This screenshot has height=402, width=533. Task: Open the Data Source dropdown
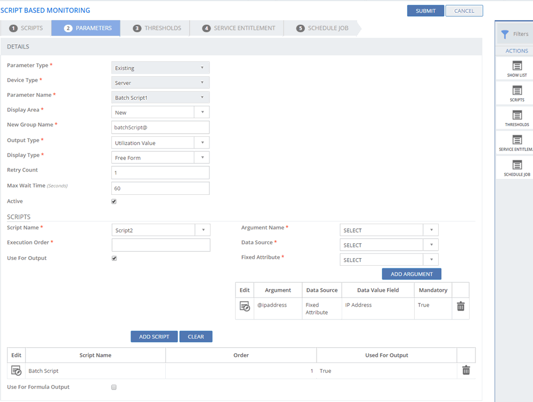(x=389, y=245)
